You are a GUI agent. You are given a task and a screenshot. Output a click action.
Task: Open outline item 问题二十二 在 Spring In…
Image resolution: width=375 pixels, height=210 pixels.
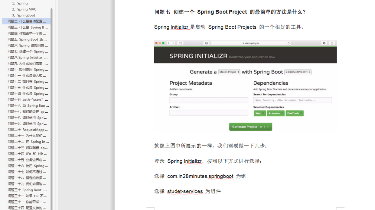tap(28, 142)
